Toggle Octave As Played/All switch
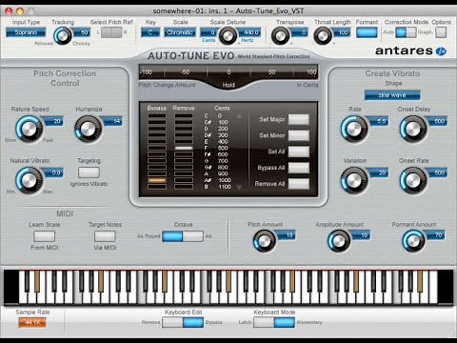This screenshot has width=457, height=343. click(183, 236)
